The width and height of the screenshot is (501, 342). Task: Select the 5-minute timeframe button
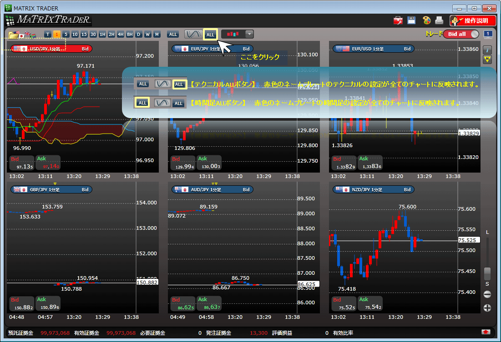click(x=66, y=35)
